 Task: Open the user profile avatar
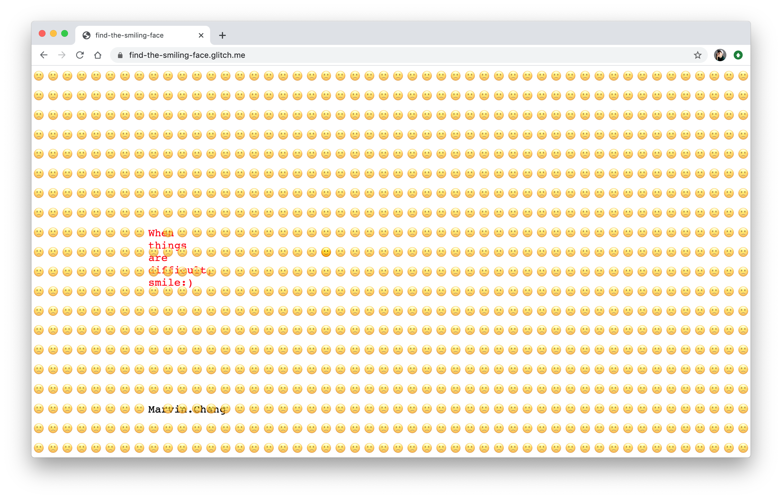click(x=720, y=55)
